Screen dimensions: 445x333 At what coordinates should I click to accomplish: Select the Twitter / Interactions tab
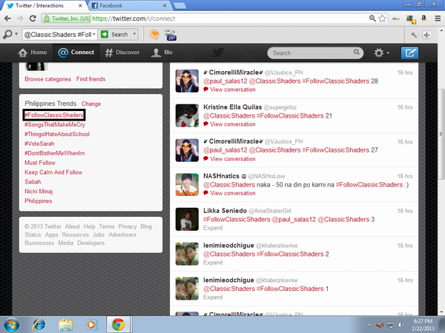pos(44,5)
